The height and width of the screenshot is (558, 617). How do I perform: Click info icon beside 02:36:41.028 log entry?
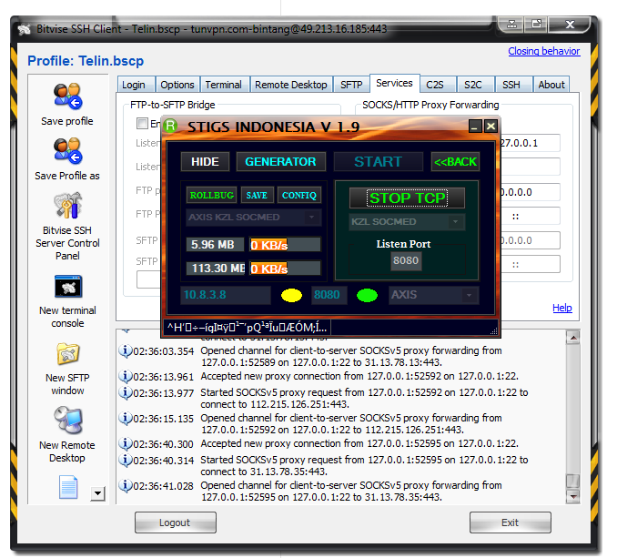[x=126, y=485]
